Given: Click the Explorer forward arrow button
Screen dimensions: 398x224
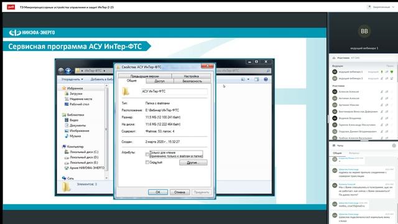Looking at the screenshot, I should (x=68, y=70).
